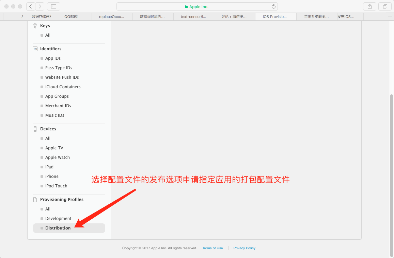The height and width of the screenshot is (258, 394).
Task: Click the Provisioning Profiles document icon
Action: click(35, 200)
